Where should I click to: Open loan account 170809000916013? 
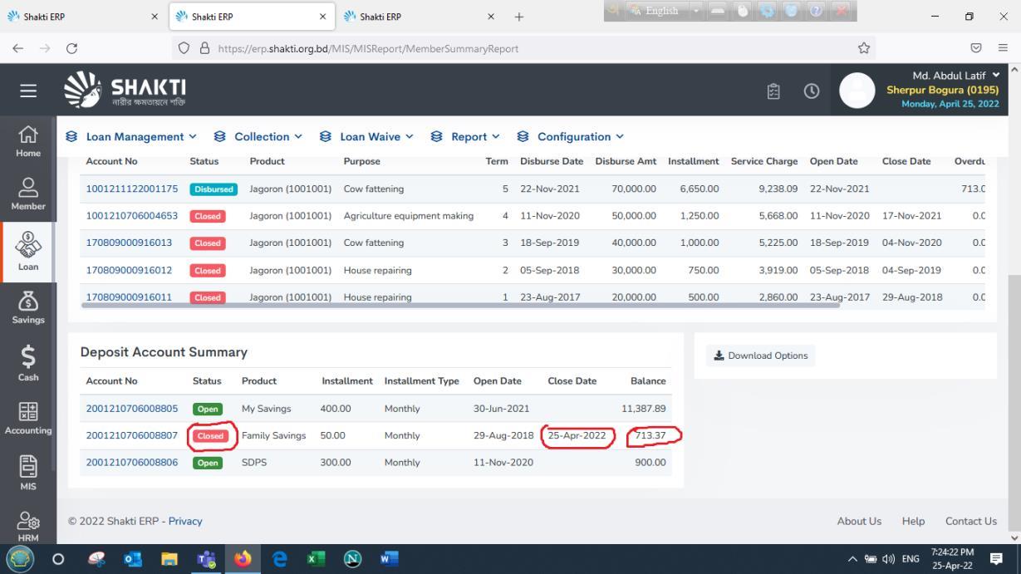coord(129,243)
